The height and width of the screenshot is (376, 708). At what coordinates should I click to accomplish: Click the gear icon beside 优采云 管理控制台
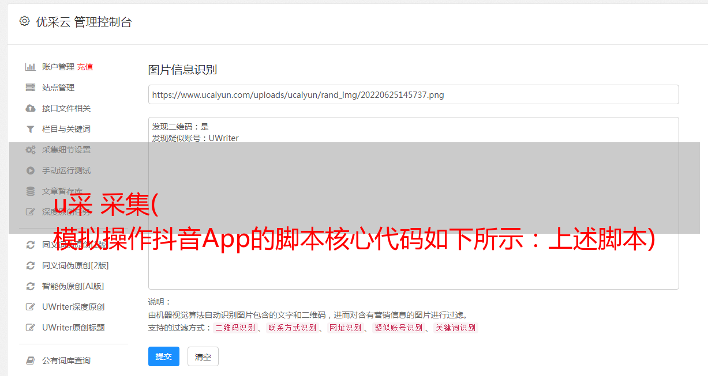tap(24, 21)
